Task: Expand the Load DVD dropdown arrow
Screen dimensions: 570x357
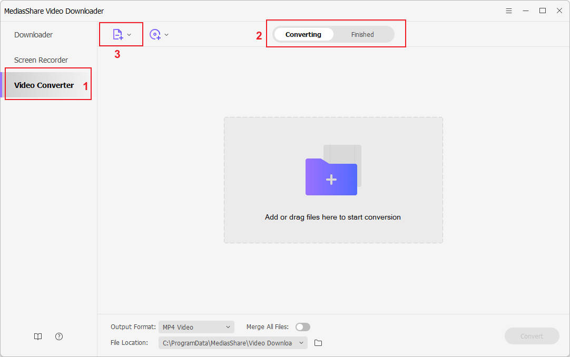Action: [166, 35]
